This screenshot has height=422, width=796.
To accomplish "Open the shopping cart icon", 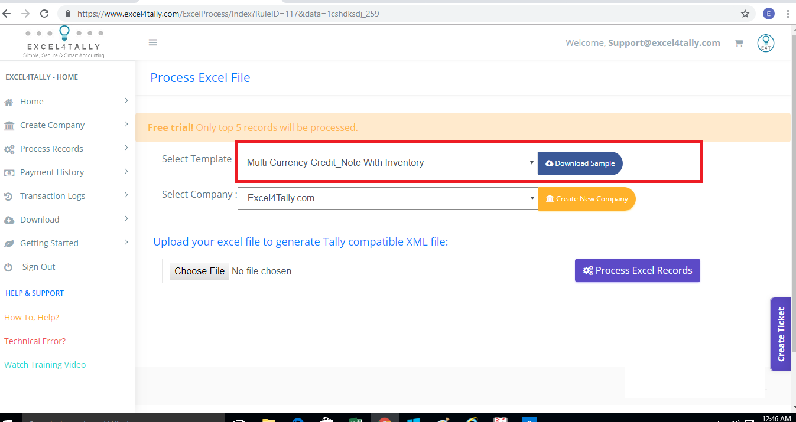I will (x=739, y=43).
